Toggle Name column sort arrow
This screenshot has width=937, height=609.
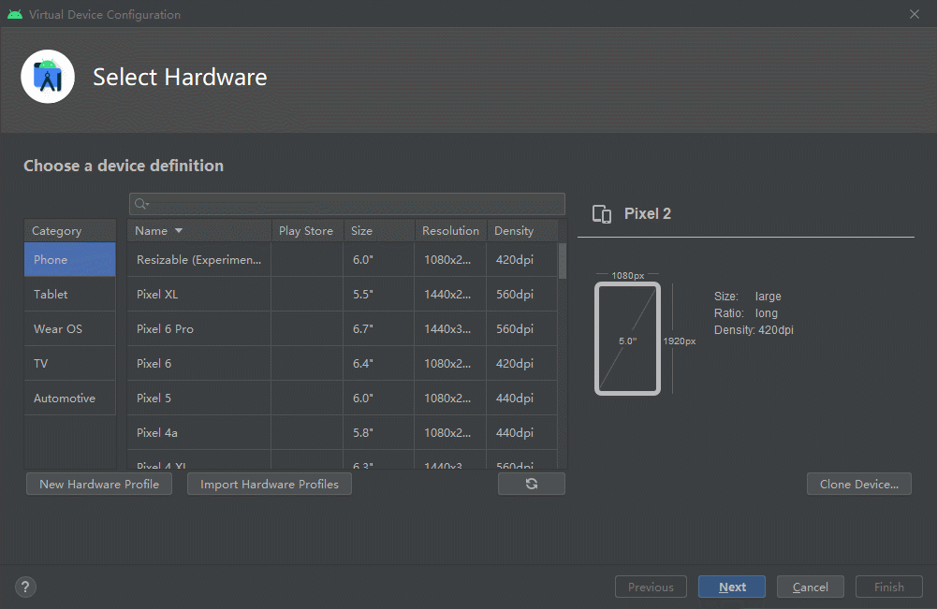179,231
